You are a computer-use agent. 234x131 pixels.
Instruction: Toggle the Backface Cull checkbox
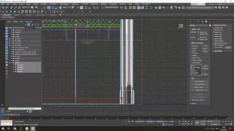(214, 30)
